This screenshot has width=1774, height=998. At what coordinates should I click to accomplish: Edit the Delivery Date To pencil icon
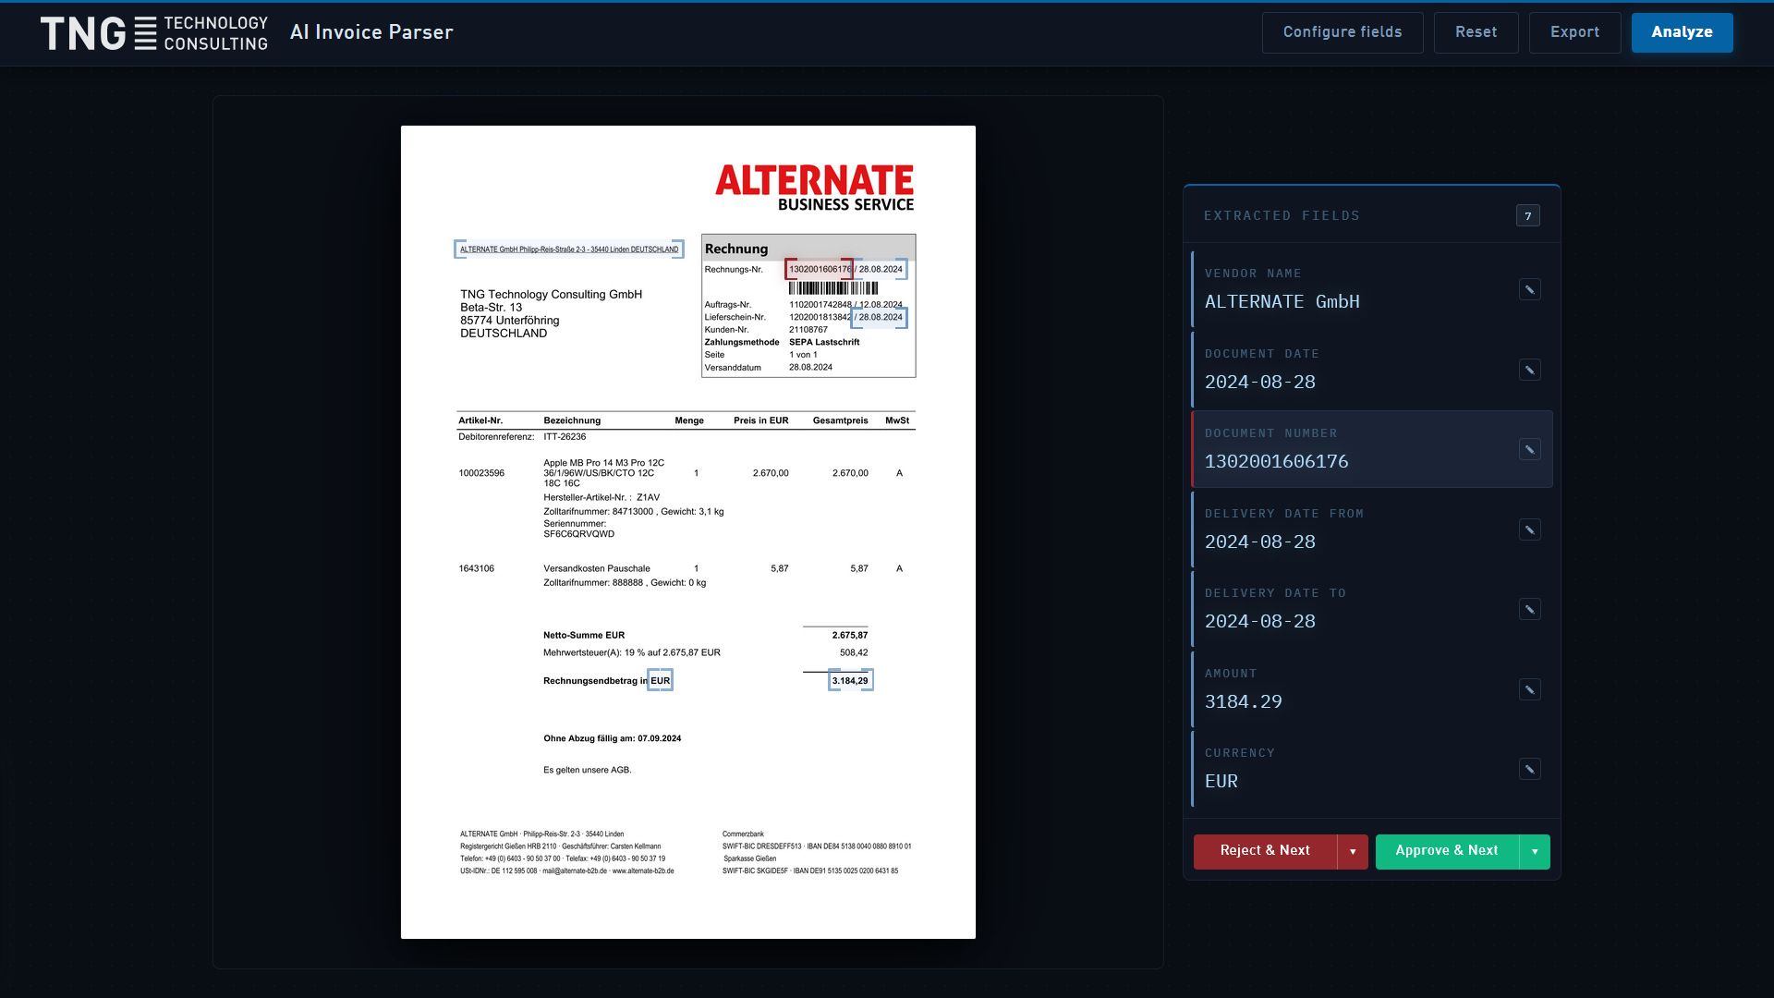click(x=1529, y=610)
